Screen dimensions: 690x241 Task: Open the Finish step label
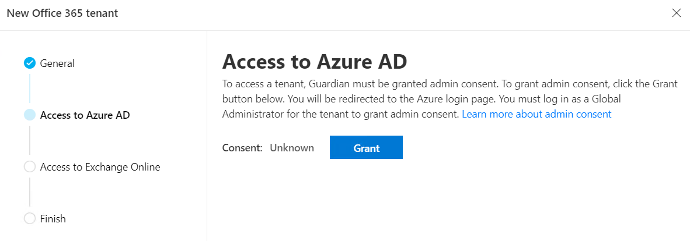point(53,218)
